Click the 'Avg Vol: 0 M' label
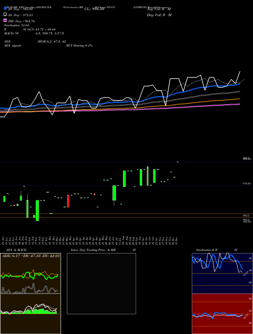253x334 pixels. tap(159, 9)
